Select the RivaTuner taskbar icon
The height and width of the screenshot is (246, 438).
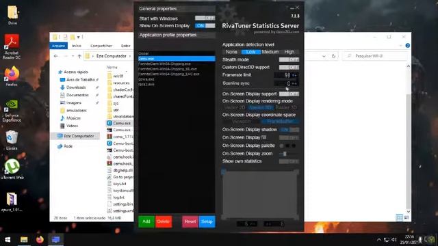[x=56, y=240]
